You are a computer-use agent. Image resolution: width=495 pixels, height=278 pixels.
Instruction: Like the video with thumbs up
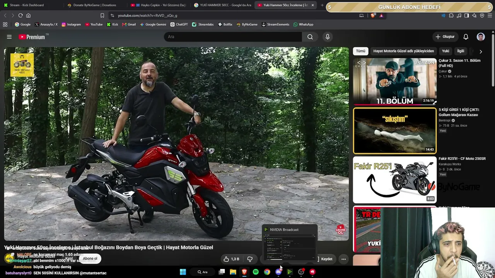231,259
